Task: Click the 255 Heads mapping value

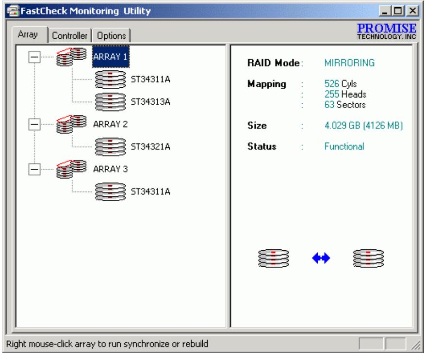Action: [x=345, y=94]
